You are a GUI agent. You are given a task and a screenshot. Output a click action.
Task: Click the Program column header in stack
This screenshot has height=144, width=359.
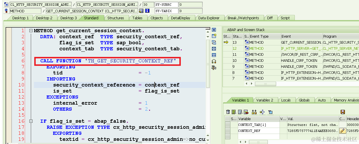pos(341,36)
